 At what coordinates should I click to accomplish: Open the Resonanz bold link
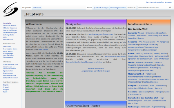click(x=133, y=92)
